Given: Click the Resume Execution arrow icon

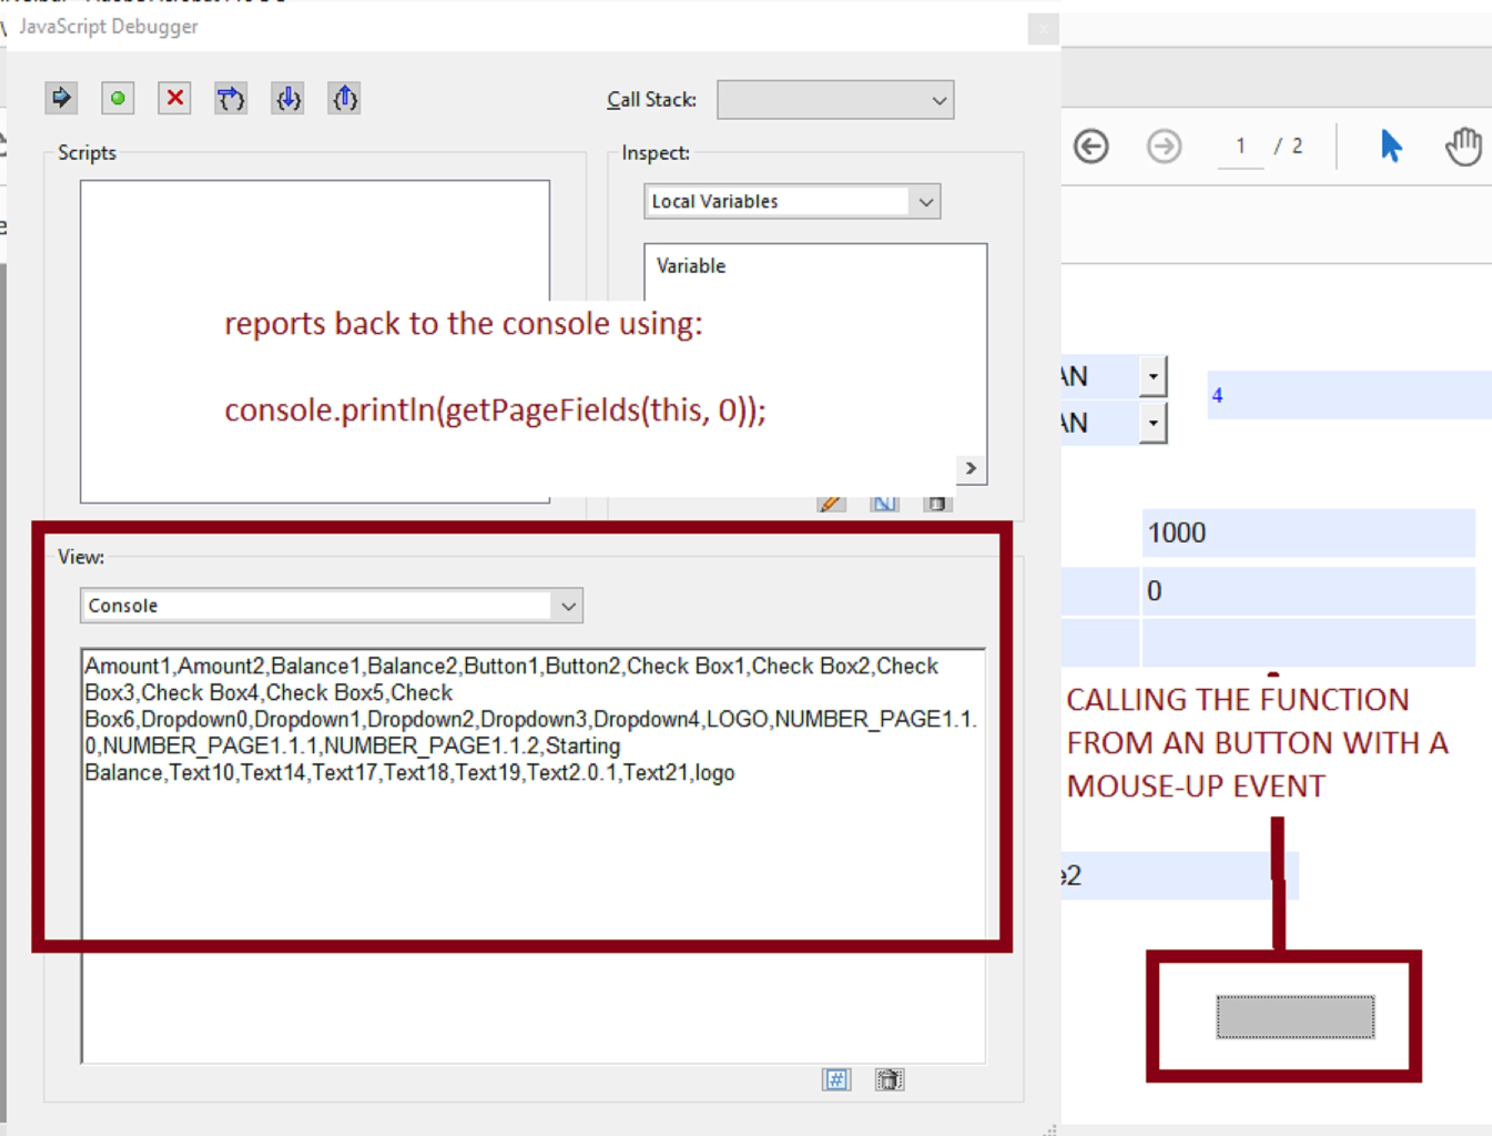Looking at the screenshot, I should (61, 99).
